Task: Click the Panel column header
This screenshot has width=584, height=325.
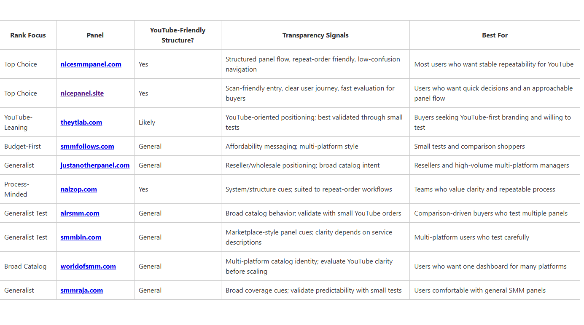Action: click(x=95, y=35)
